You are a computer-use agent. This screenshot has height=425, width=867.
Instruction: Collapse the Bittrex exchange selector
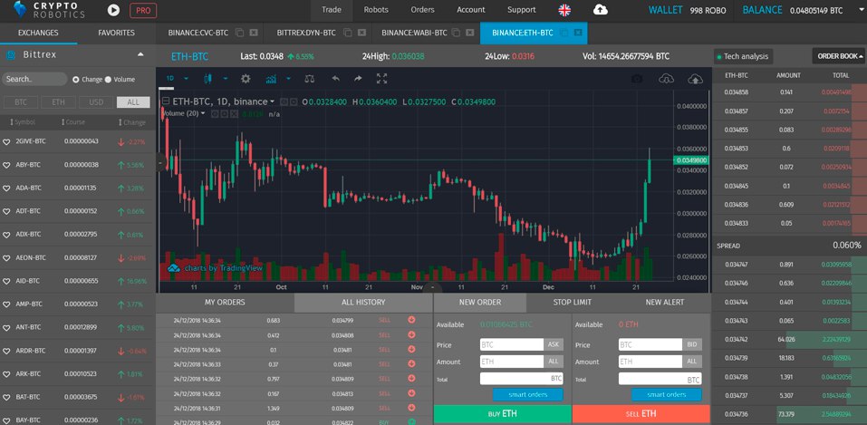(140, 54)
